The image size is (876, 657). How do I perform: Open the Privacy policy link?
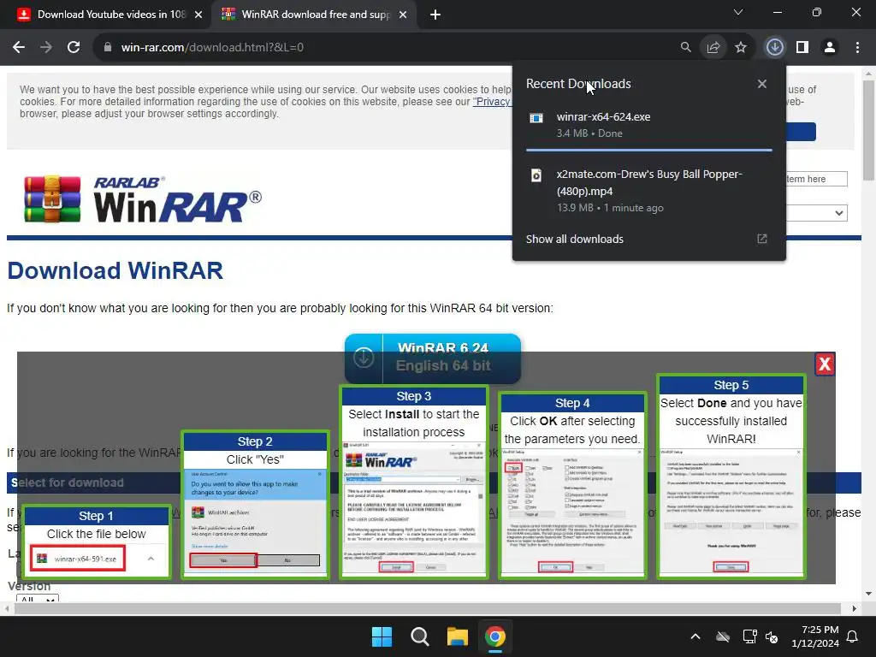[492, 102]
